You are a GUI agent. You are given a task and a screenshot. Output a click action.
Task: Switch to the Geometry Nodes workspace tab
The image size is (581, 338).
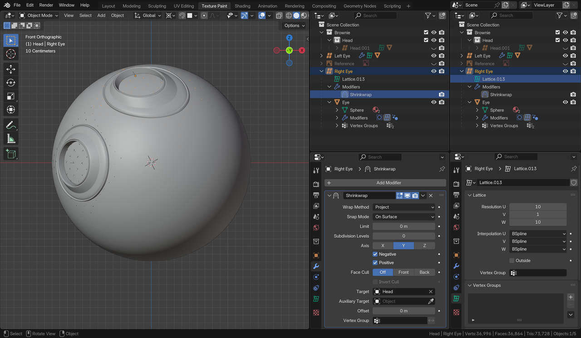pos(360,6)
